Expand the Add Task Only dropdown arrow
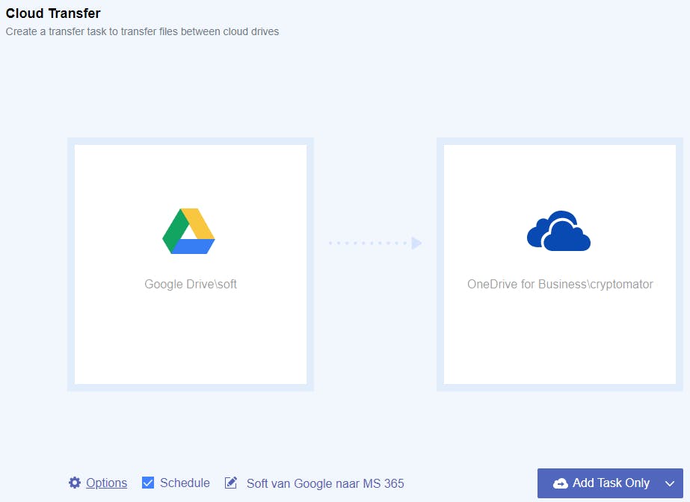 point(671,483)
